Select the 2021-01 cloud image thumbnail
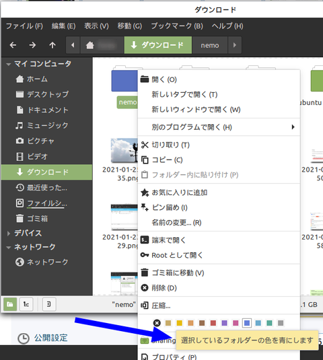The image size is (323, 360). [x=124, y=150]
